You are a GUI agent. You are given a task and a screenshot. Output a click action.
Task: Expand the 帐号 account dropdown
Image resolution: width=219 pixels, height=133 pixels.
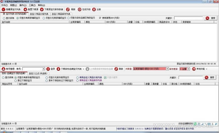43,69
